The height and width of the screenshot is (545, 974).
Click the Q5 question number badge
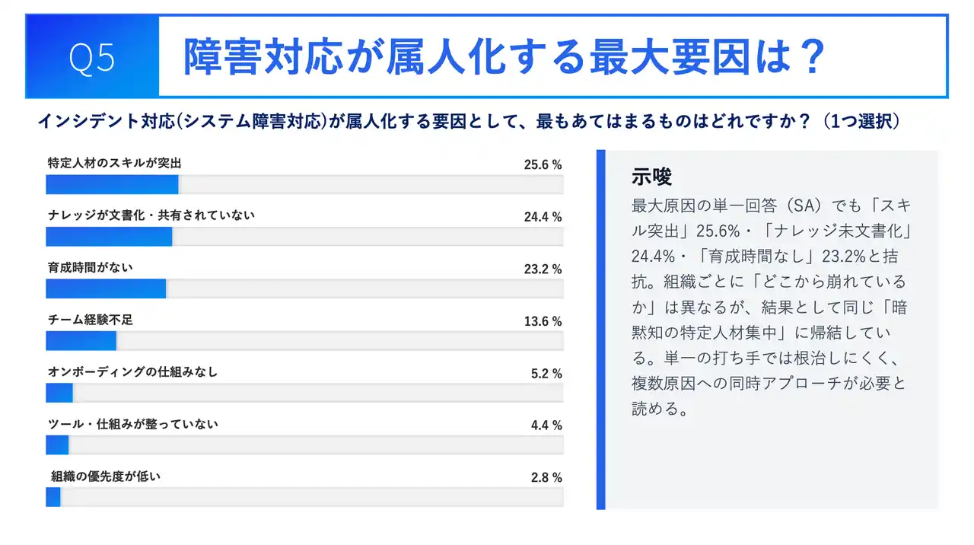coord(92,57)
